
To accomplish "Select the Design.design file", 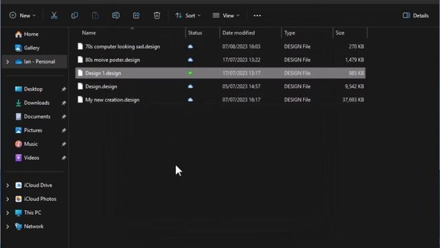I will [220, 86].
